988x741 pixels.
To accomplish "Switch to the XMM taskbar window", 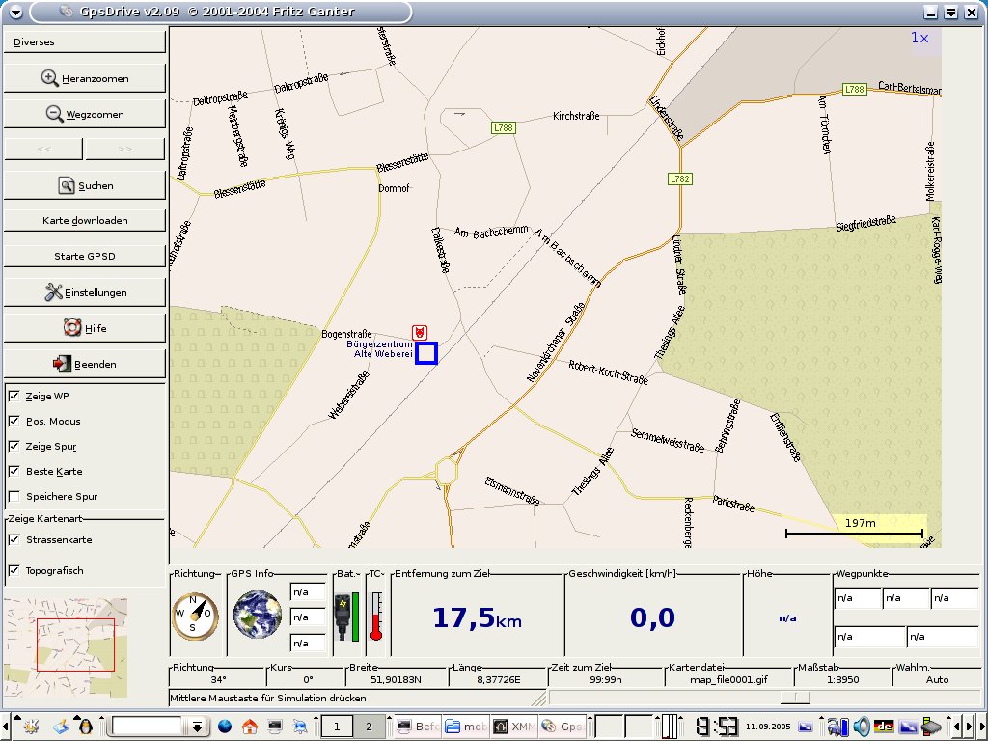I will [513, 727].
